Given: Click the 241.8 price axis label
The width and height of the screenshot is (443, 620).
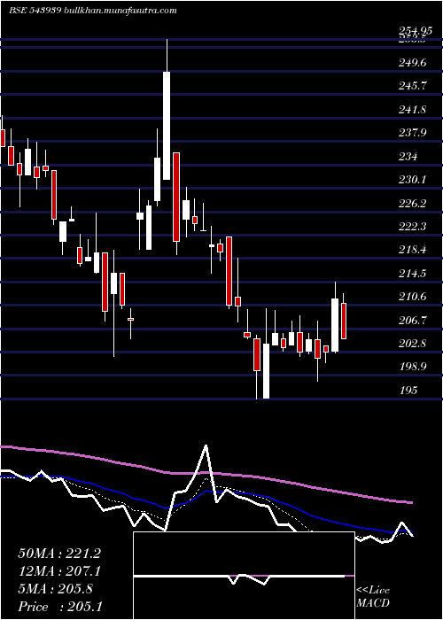Looking at the screenshot, I should [412, 110].
